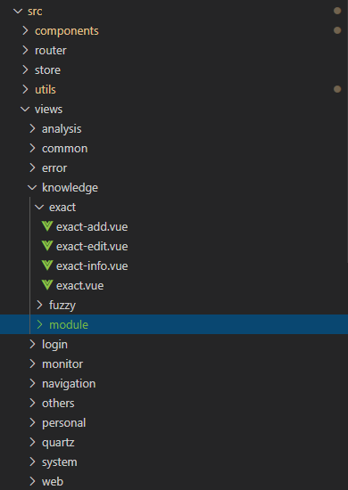The image size is (348, 490).
Task: Select the src folder label
Action: point(35,12)
